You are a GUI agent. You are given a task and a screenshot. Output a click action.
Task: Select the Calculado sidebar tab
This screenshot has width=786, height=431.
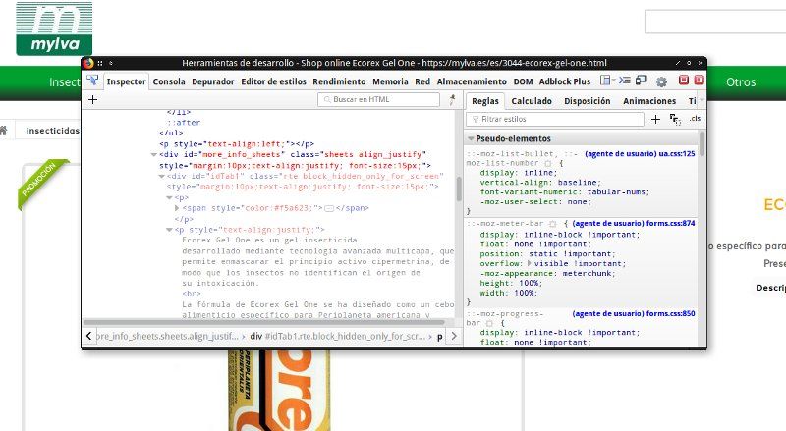click(x=532, y=101)
